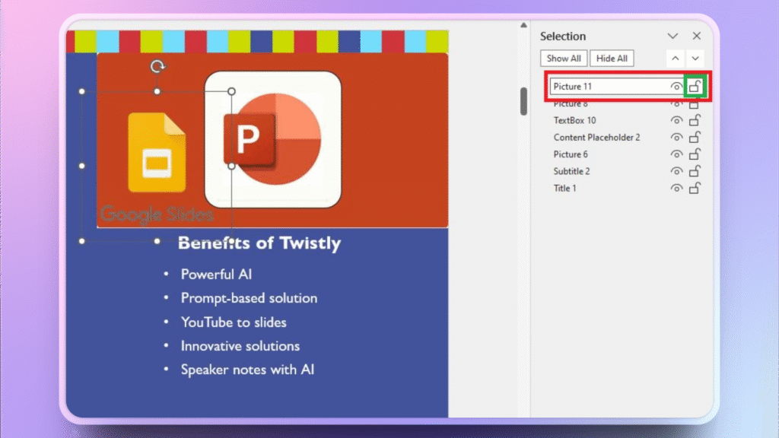Toggle visibility of Content Placeholder 2

676,137
